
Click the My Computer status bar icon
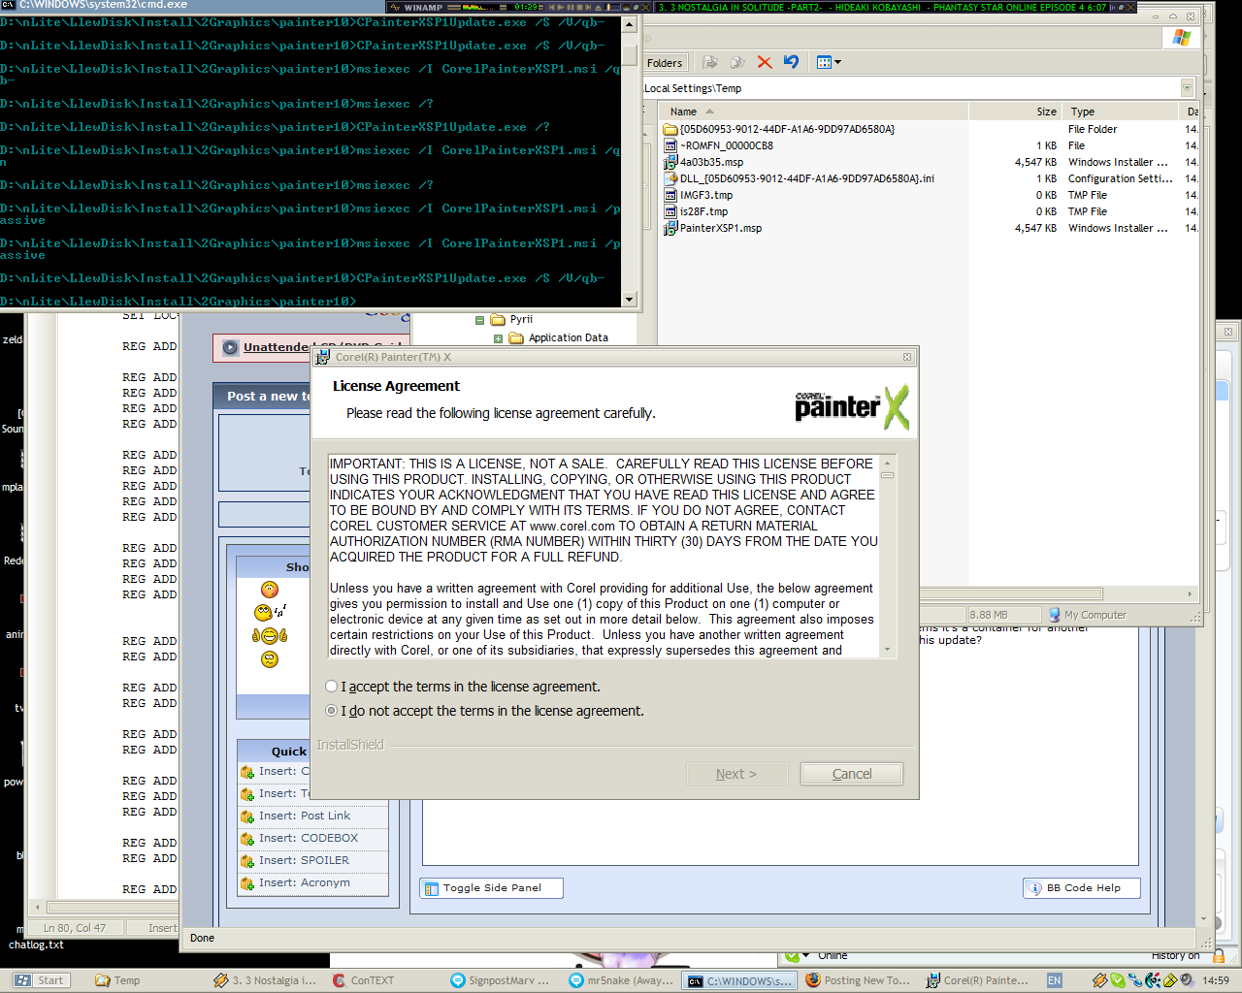click(1055, 615)
